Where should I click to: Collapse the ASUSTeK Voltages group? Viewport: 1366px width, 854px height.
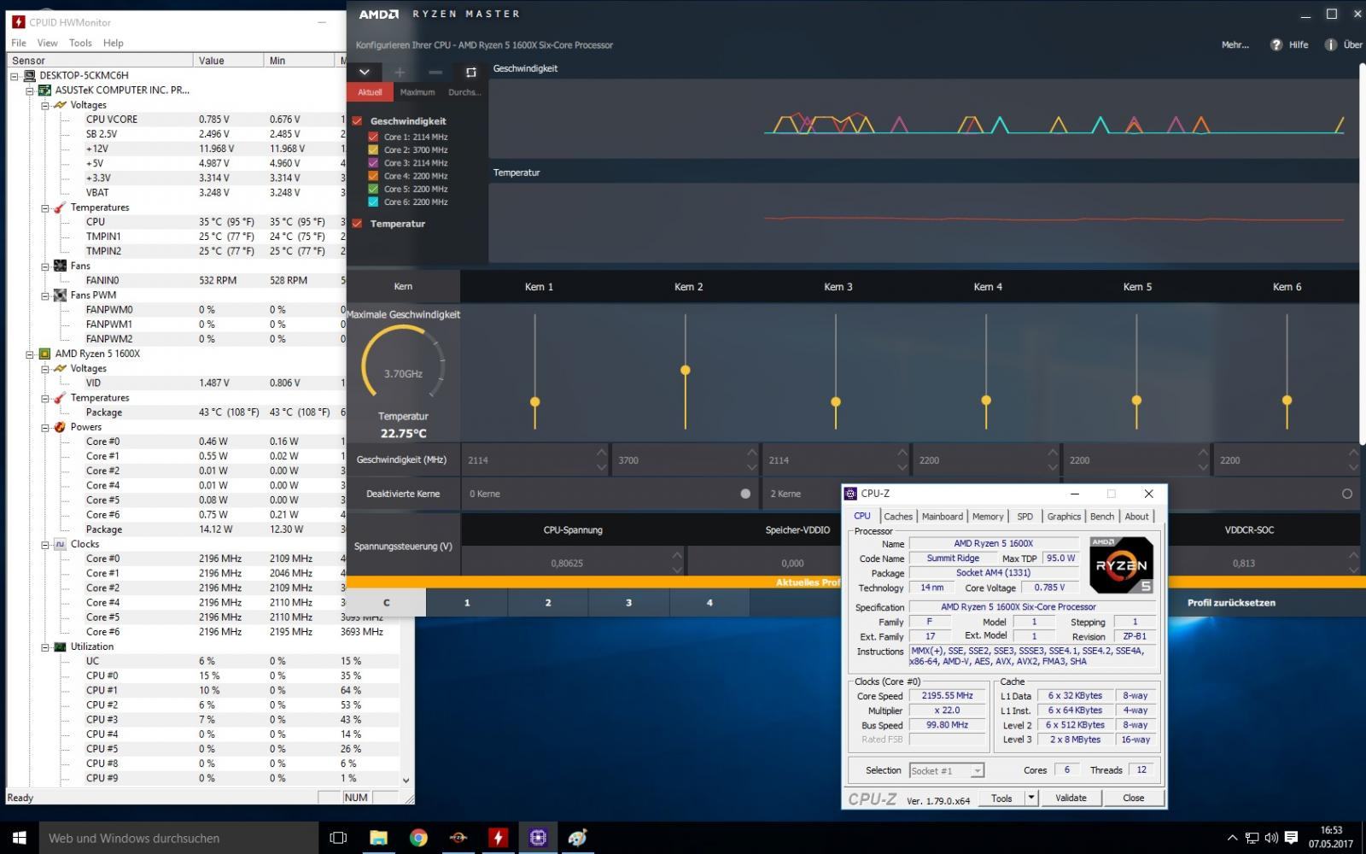pyautogui.click(x=45, y=105)
